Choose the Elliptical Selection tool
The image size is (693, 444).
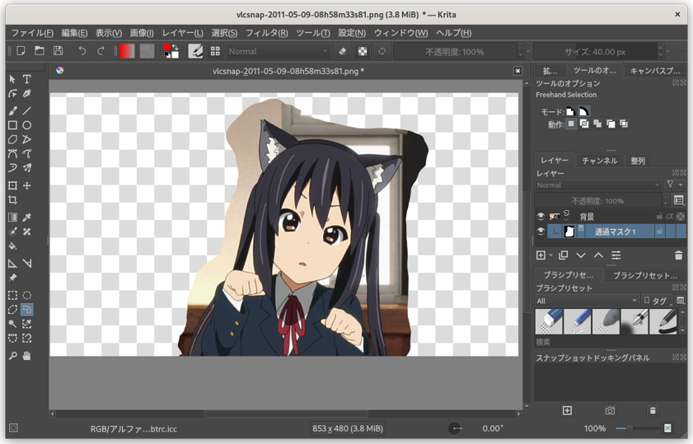(x=27, y=295)
